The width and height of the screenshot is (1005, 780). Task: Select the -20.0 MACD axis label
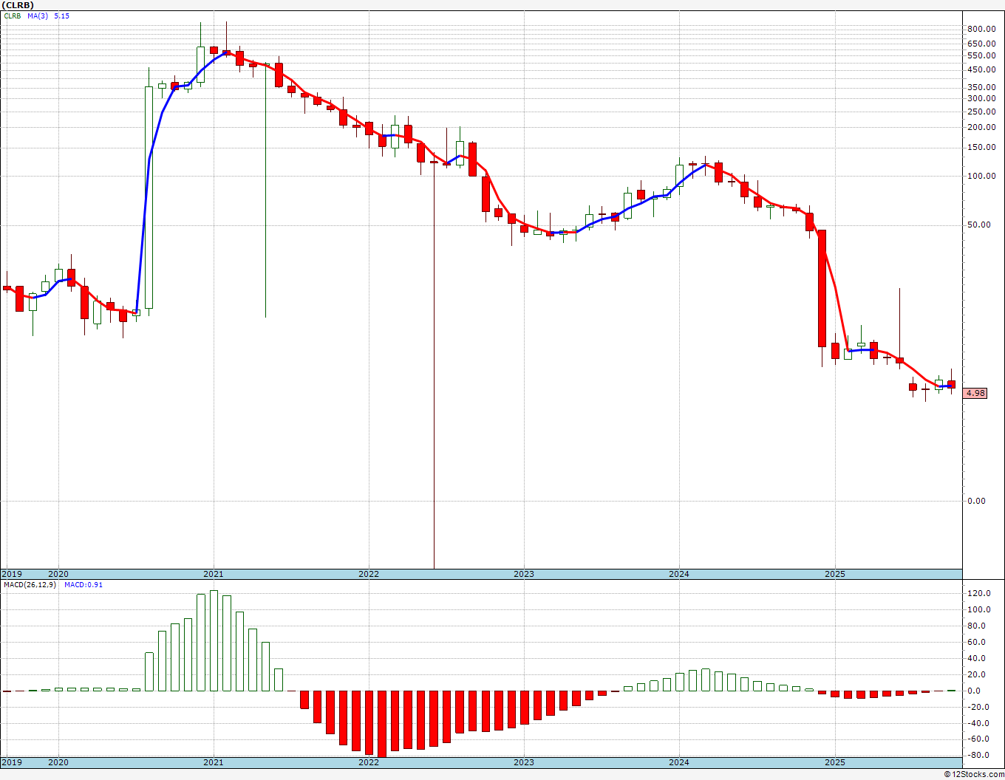[980, 708]
